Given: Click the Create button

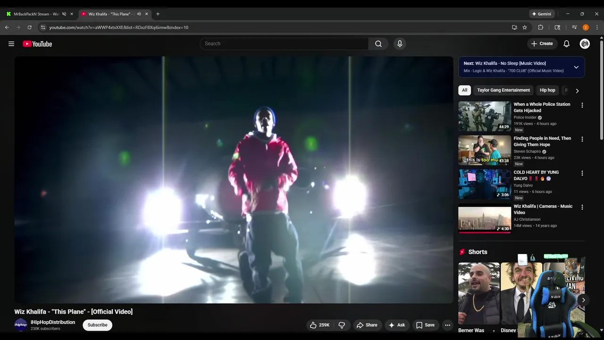Looking at the screenshot, I should (x=542, y=44).
